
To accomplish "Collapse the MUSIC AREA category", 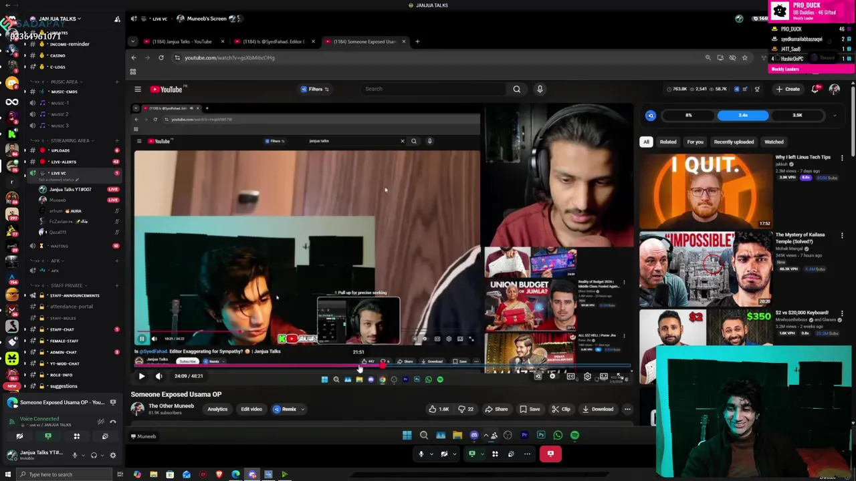I will 64,82.
